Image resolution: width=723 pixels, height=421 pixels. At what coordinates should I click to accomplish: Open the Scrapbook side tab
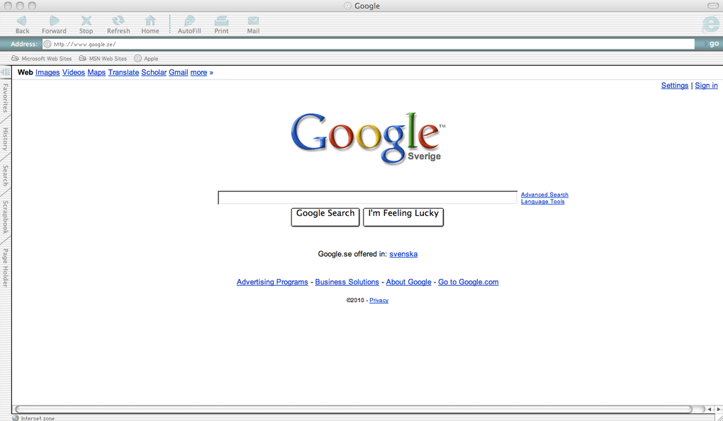pos(5,217)
